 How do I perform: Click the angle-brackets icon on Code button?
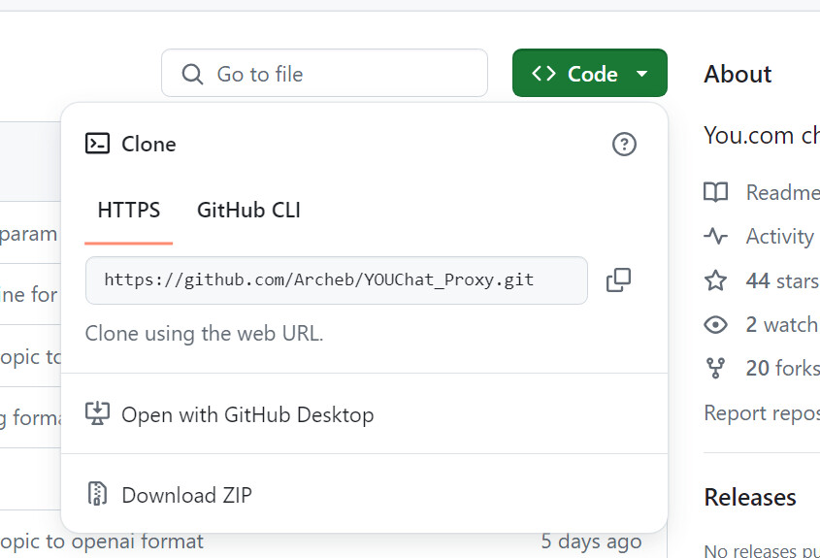point(543,74)
